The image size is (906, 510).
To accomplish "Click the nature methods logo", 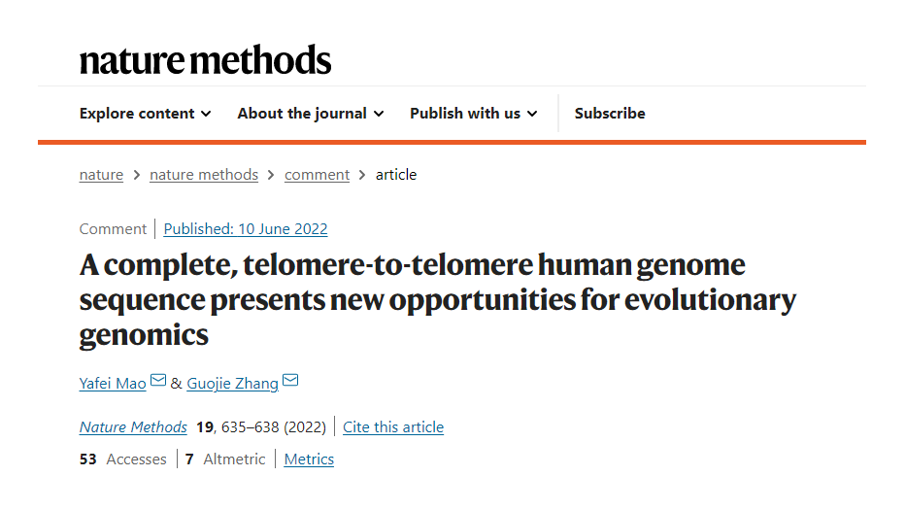I will [205, 60].
